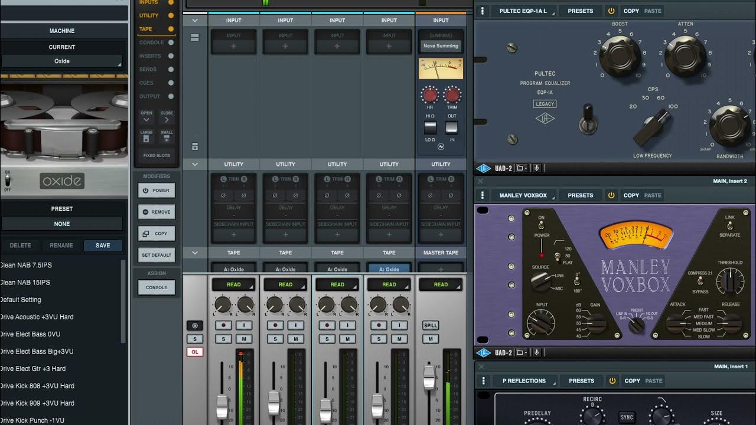Click the input I button on first channel strip

click(x=244, y=325)
